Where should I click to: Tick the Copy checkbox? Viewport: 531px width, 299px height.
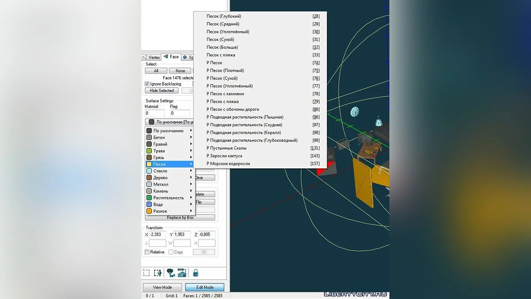pyautogui.click(x=171, y=252)
